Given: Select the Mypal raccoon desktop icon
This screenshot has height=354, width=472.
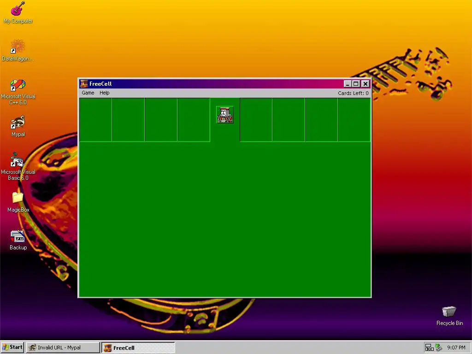Looking at the screenshot, I should point(18,126).
